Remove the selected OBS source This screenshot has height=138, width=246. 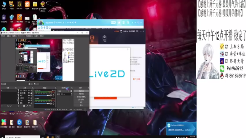coord(21,106)
